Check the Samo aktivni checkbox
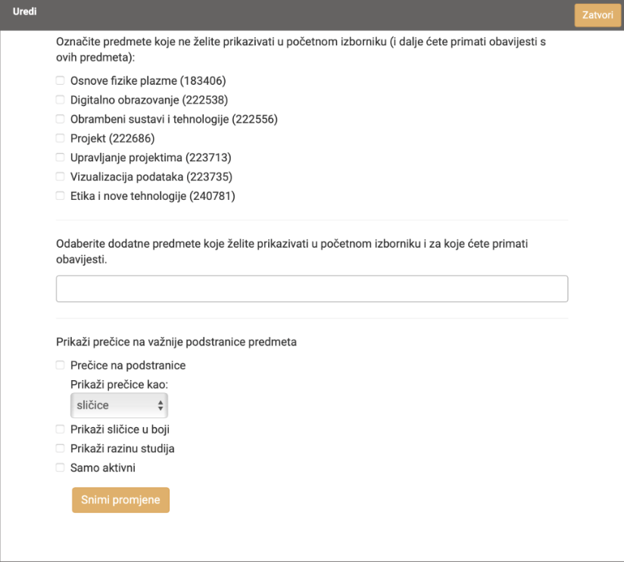624x562 pixels. 60,467
